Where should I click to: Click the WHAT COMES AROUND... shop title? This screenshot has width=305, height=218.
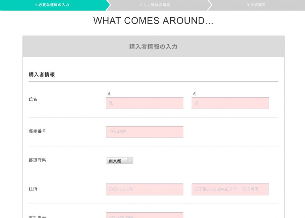pyautogui.click(x=153, y=21)
